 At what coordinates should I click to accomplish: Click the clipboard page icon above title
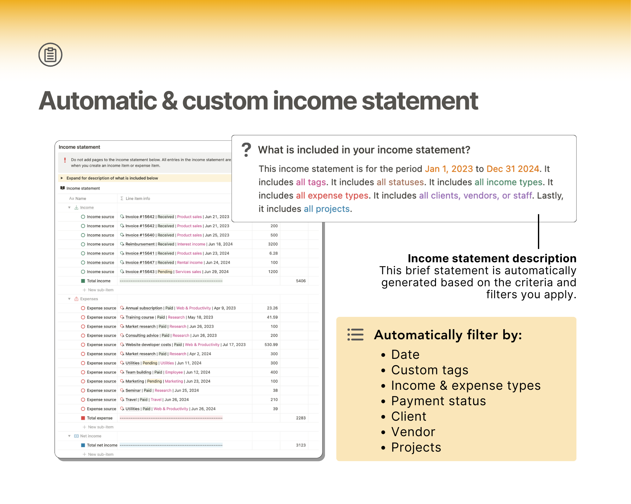(x=50, y=55)
